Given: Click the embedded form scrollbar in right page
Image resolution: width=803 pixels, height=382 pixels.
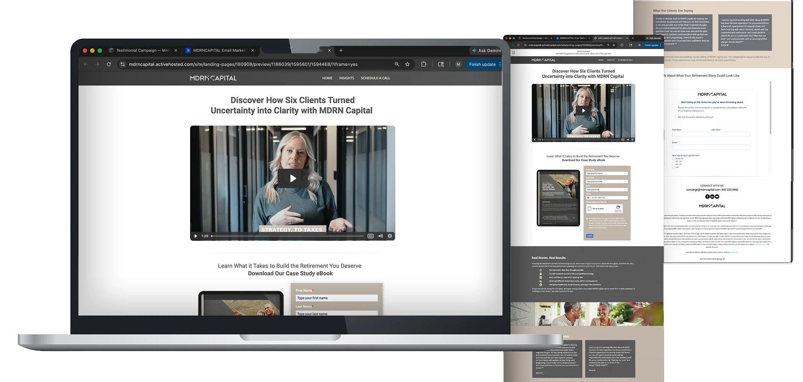Looking at the screenshot, I should [x=770, y=107].
